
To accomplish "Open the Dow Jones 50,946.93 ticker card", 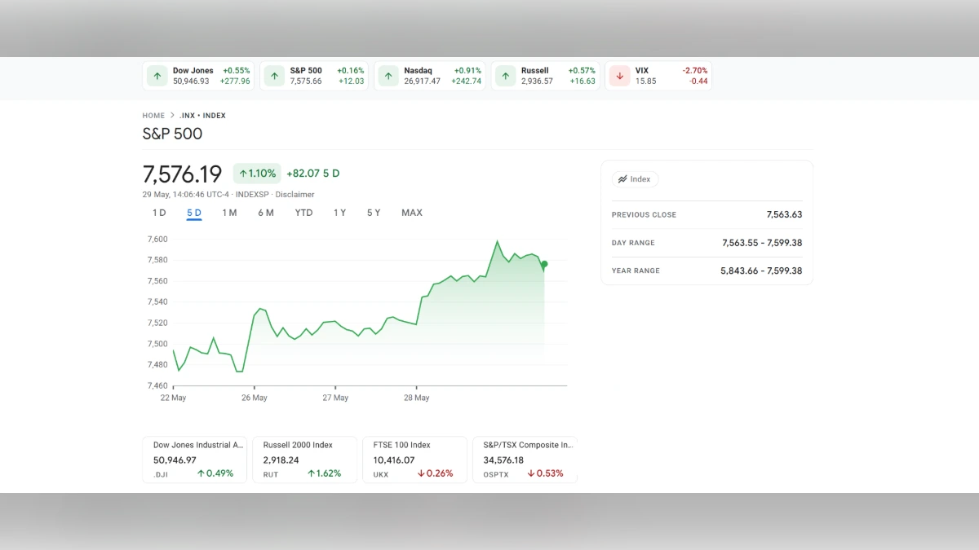I will tap(198, 76).
